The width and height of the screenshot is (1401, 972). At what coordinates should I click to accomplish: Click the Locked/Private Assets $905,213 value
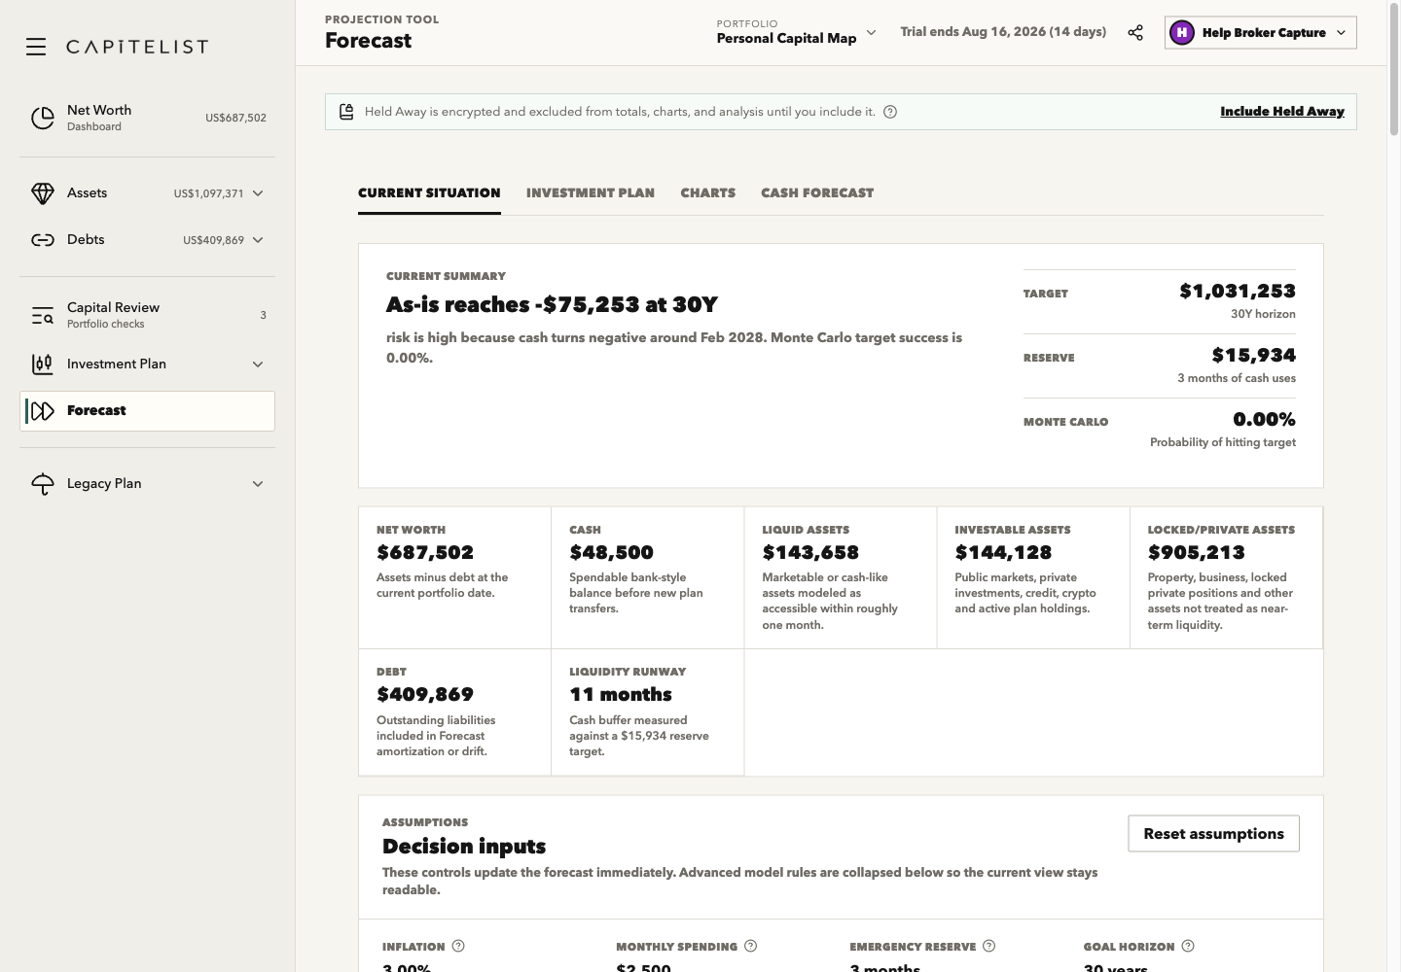tap(1196, 553)
